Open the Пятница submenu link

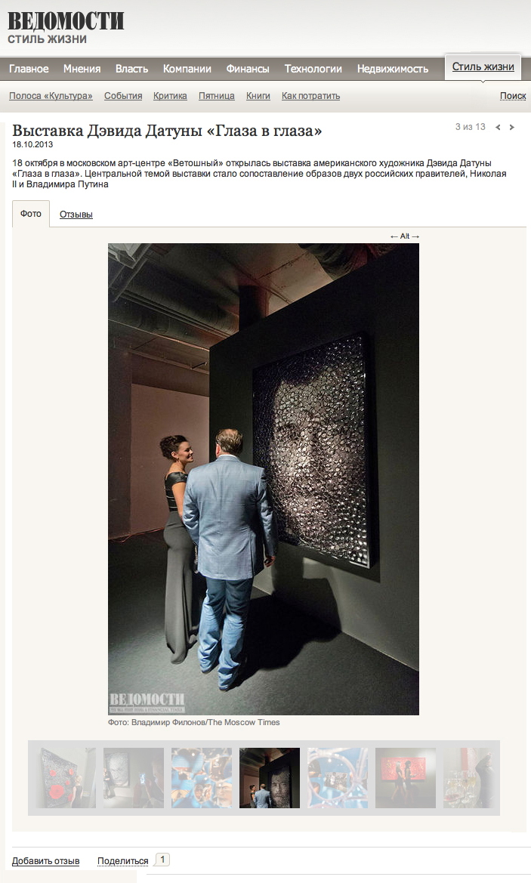pos(216,96)
